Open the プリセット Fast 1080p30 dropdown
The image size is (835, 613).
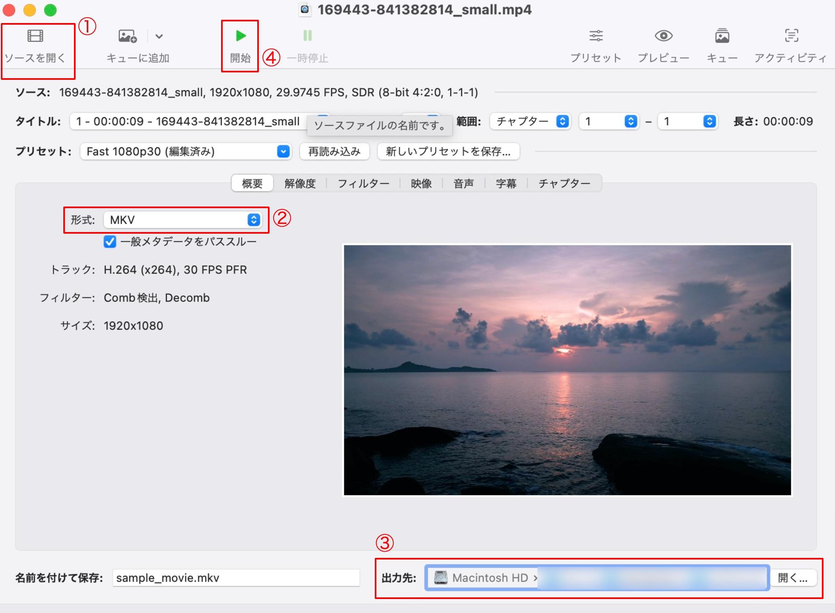click(x=186, y=151)
